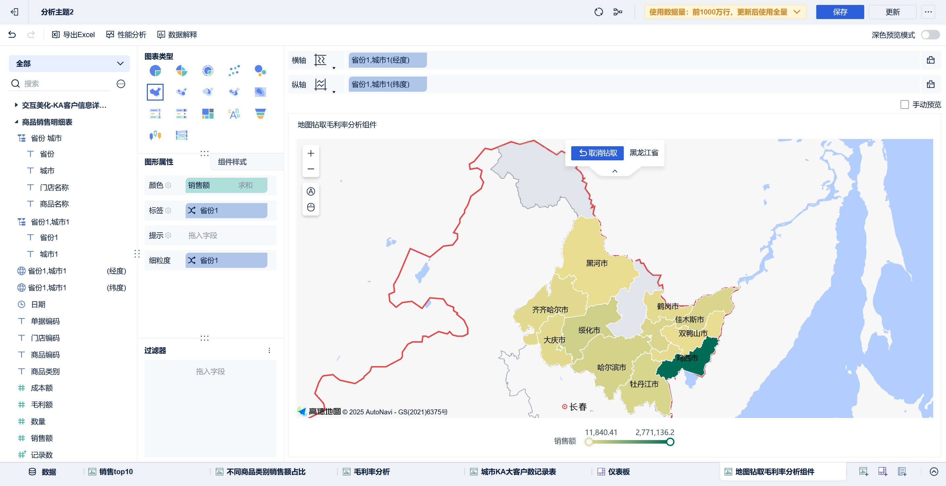The image size is (946, 486).
Task: Switch to the 组件样式 tab
Action: pos(232,162)
